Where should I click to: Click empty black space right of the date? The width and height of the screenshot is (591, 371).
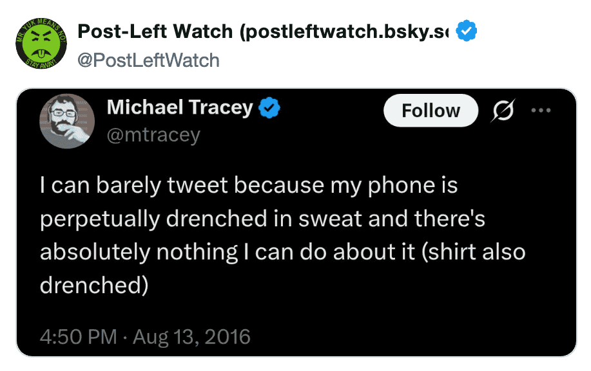pyautogui.click(x=412, y=336)
